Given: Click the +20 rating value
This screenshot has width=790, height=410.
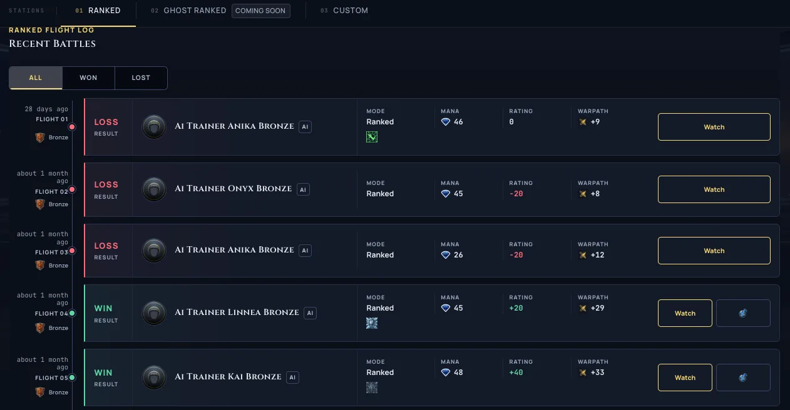Looking at the screenshot, I should pyautogui.click(x=516, y=308).
